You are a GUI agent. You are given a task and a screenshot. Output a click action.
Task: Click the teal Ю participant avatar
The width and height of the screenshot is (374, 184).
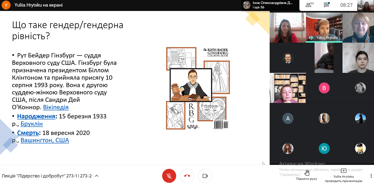pyautogui.click(x=324, y=149)
